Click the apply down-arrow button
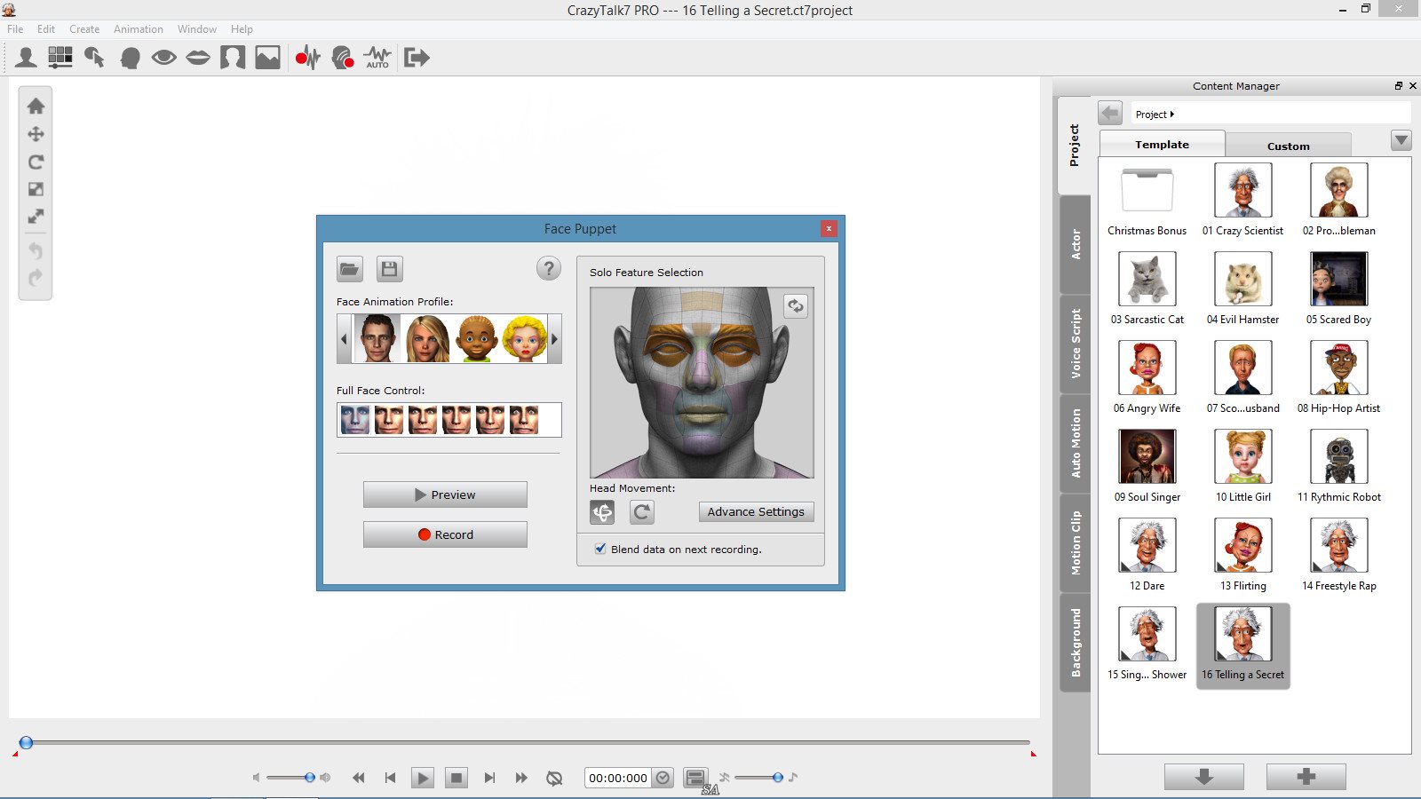The width and height of the screenshot is (1421, 799). (x=1204, y=777)
